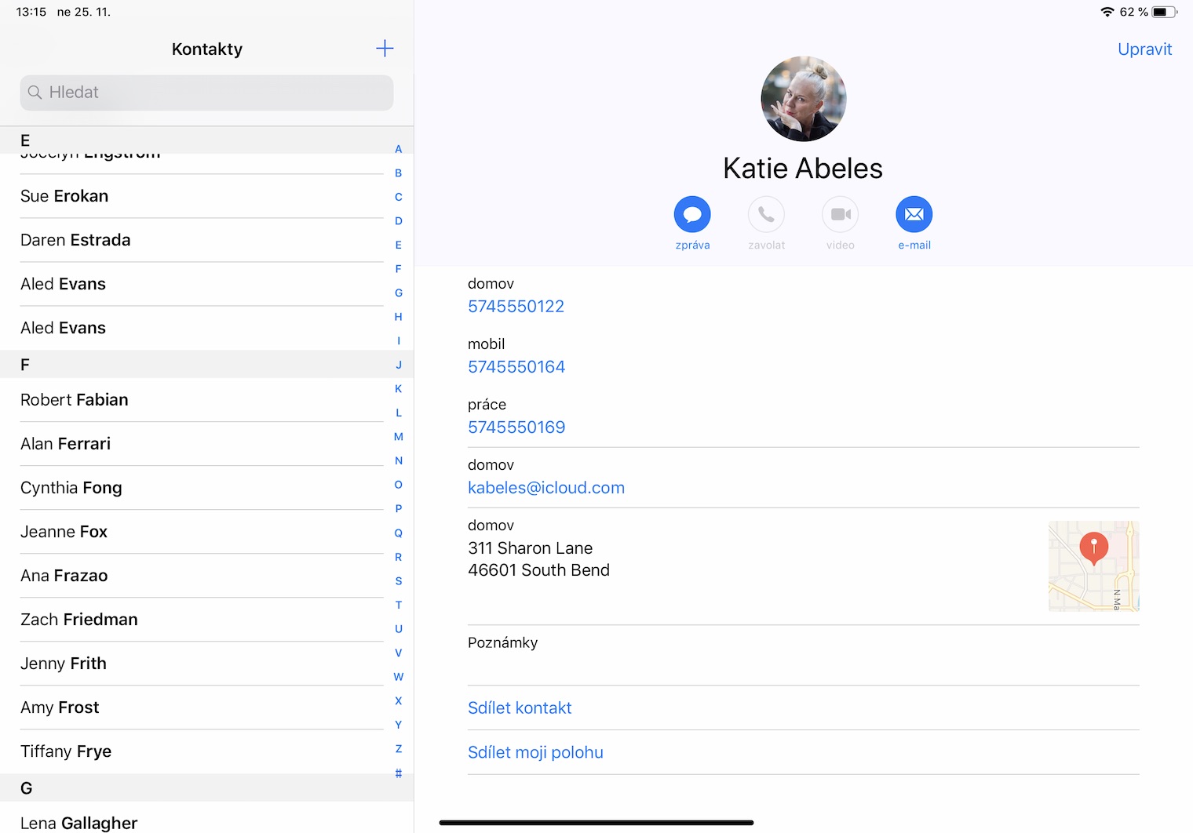Tap Upravit to edit the contact
The width and height of the screenshot is (1193, 833).
pos(1144,49)
